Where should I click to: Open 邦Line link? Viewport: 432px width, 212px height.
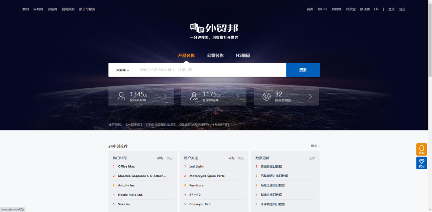pos(322,9)
